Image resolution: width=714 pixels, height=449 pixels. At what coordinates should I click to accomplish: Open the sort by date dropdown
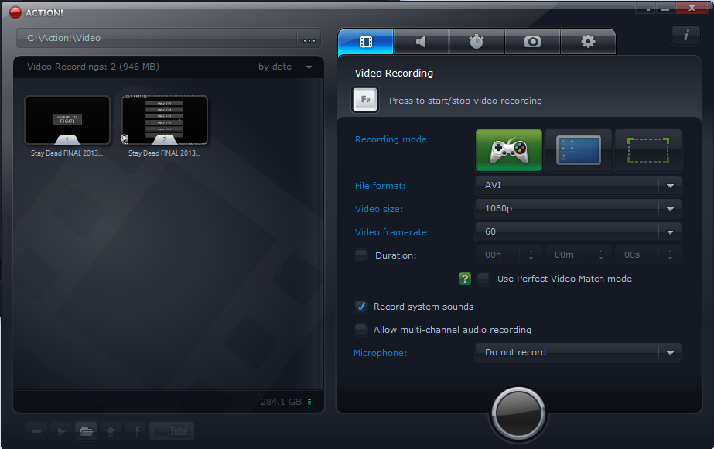click(x=285, y=67)
